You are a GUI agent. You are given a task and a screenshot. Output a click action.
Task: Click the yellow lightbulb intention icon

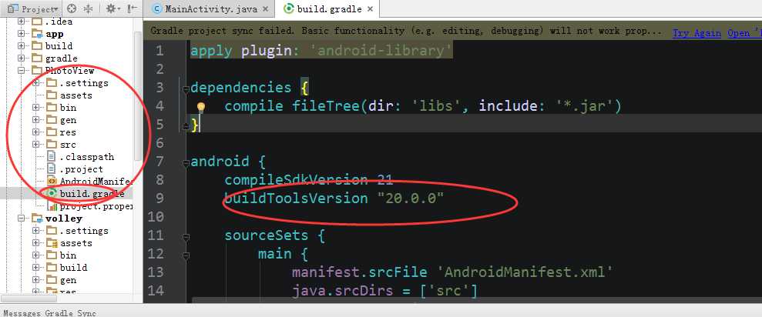coord(200,107)
